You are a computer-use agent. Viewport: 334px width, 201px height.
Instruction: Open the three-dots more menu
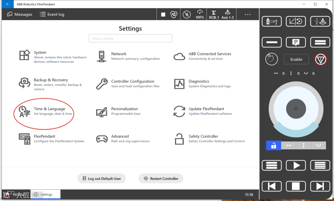point(248,15)
